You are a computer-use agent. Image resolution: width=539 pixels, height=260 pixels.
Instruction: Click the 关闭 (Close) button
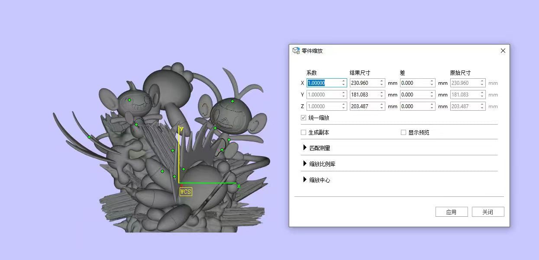[487, 212]
